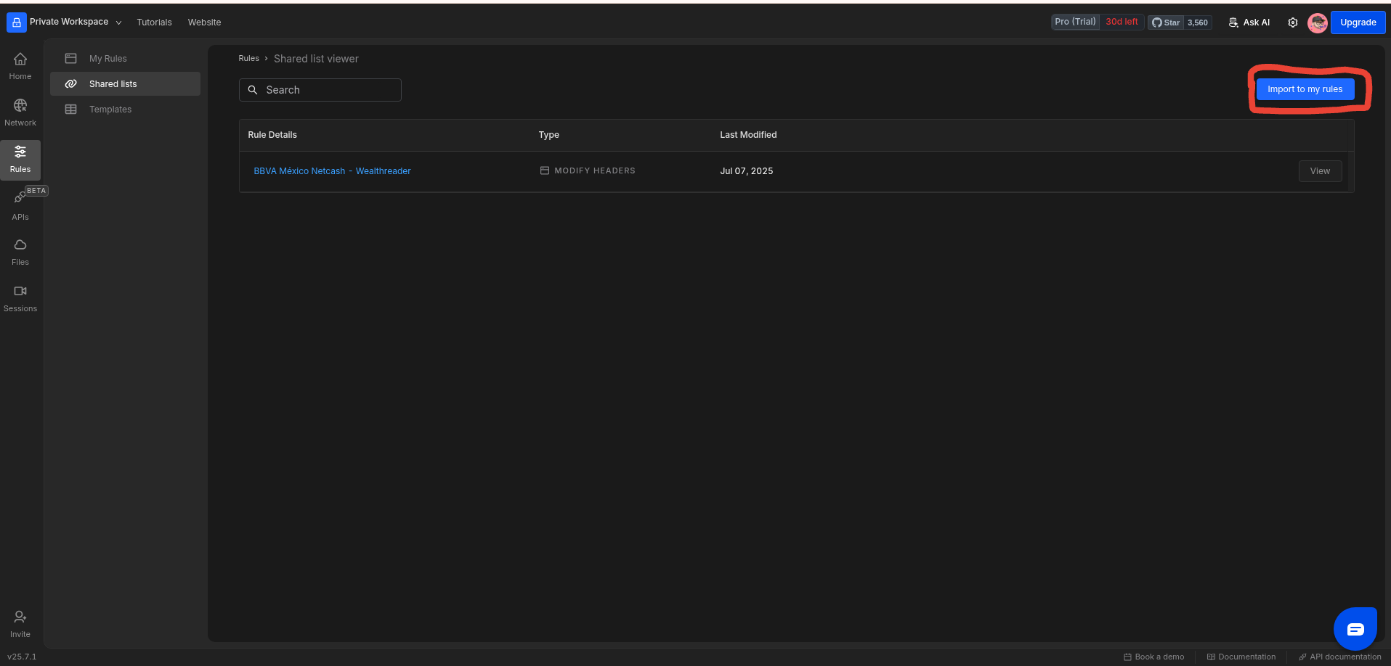Screen dimensions: 1391x666
Task: Click the Upgrade button
Action: click(x=1358, y=22)
